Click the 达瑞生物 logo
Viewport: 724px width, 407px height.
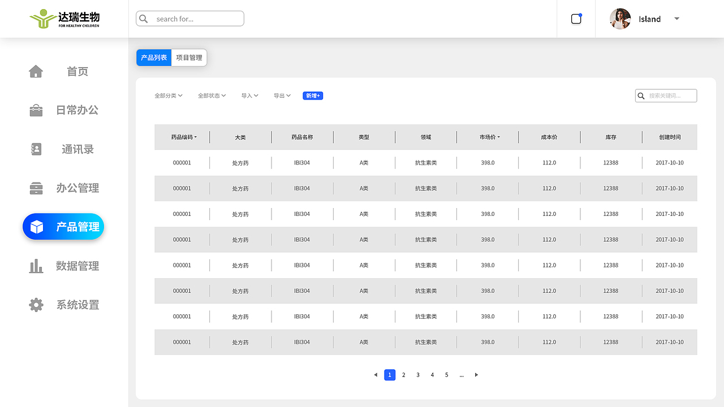point(64,19)
